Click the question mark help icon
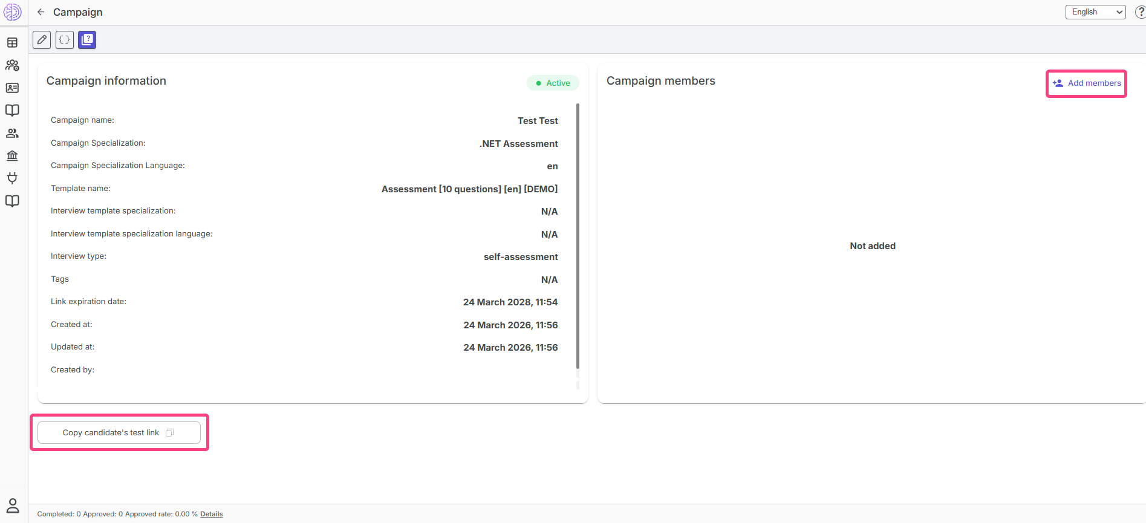The width and height of the screenshot is (1146, 523). (x=1140, y=12)
